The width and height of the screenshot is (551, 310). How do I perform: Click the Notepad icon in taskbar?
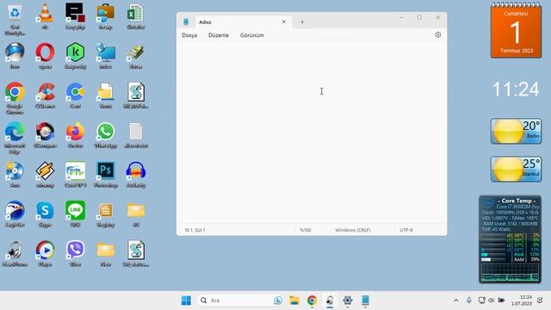(365, 301)
